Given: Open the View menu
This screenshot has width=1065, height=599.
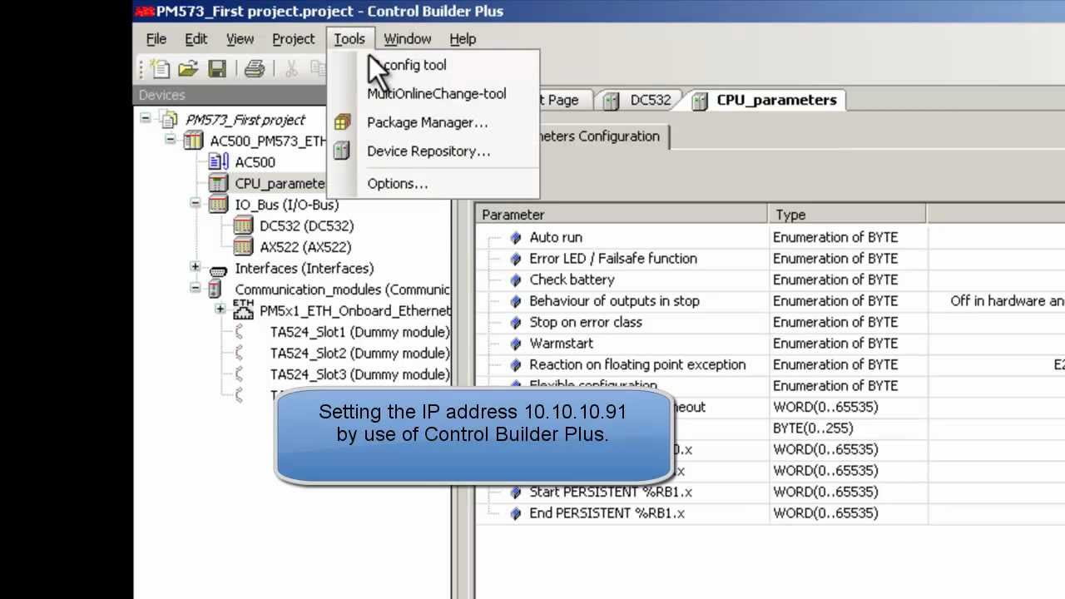Looking at the screenshot, I should 240,39.
